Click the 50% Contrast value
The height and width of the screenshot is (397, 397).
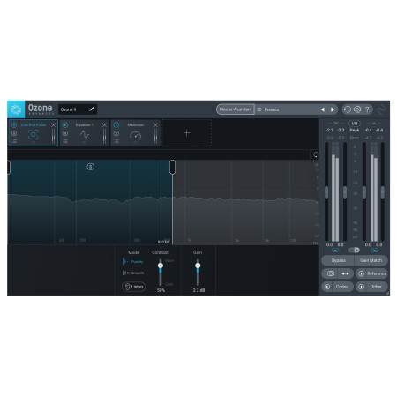coord(161,290)
